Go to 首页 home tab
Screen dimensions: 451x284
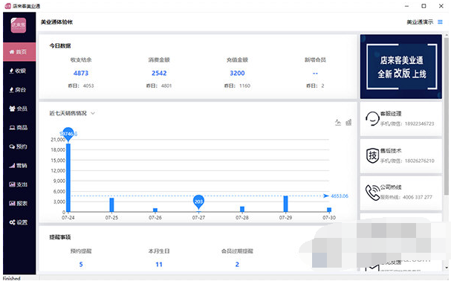[x=19, y=52]
